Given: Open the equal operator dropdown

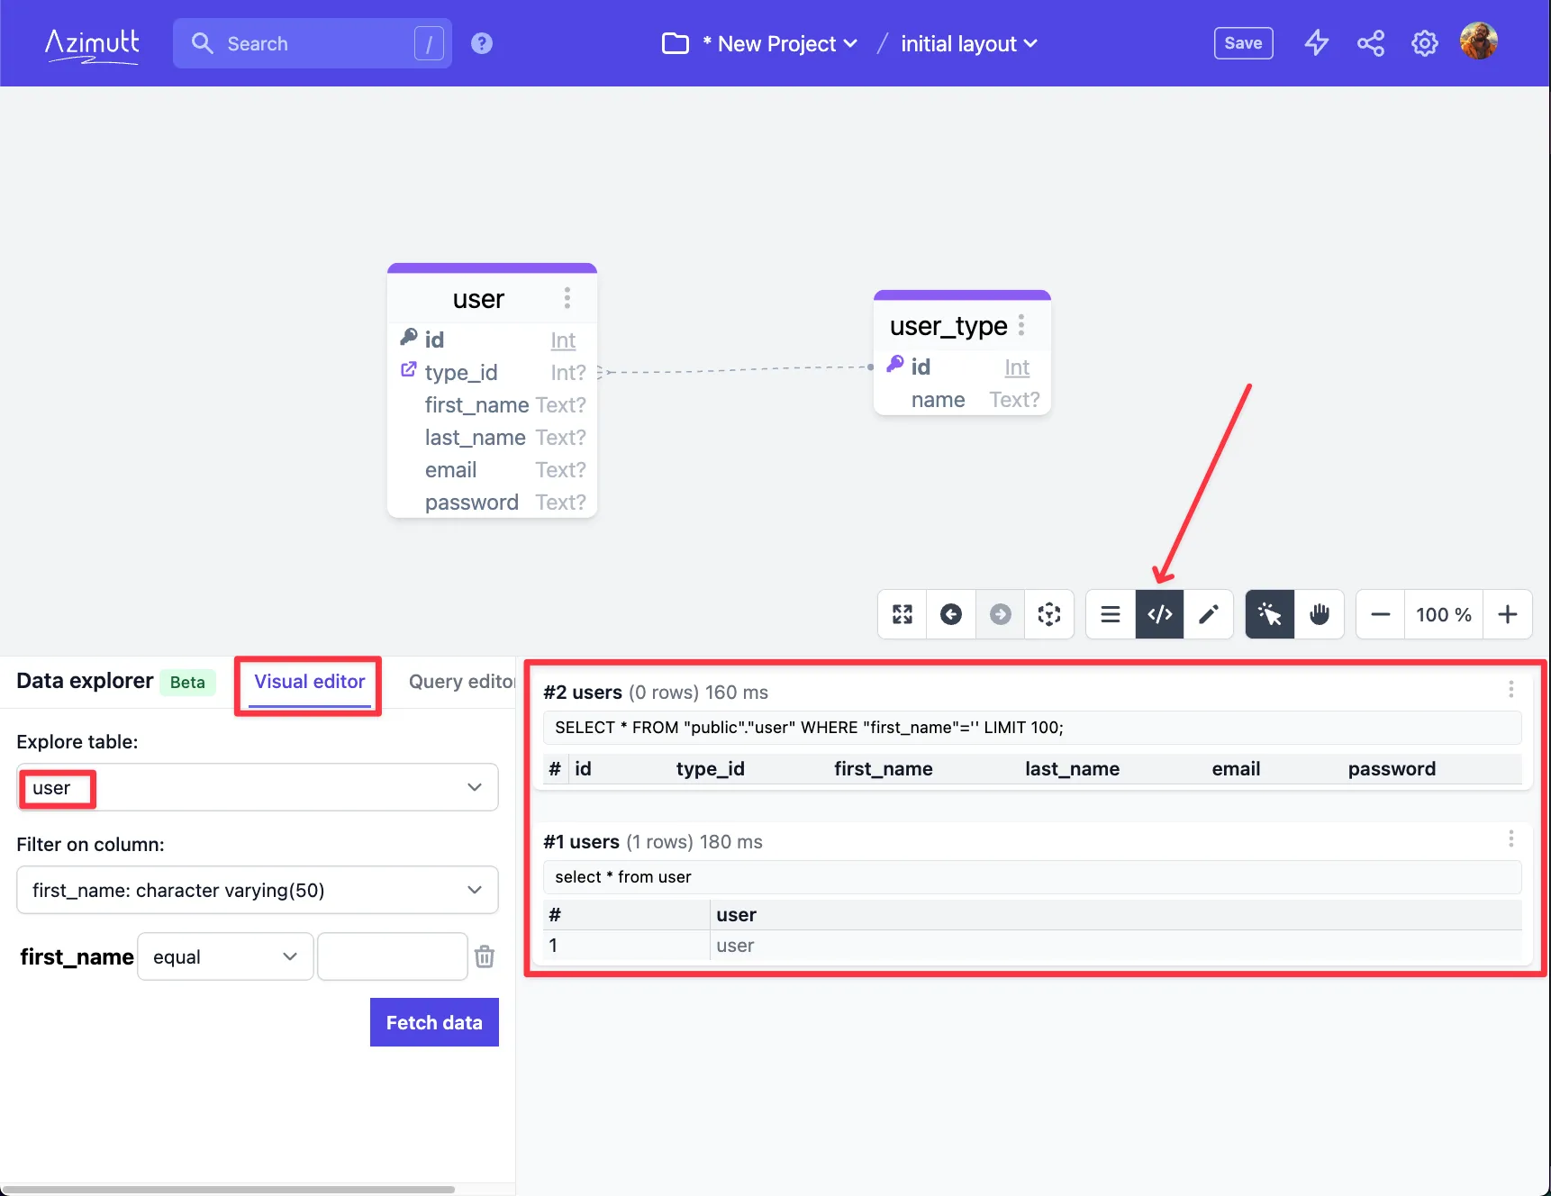Looking at the screenshot, I should coord(225,956).
